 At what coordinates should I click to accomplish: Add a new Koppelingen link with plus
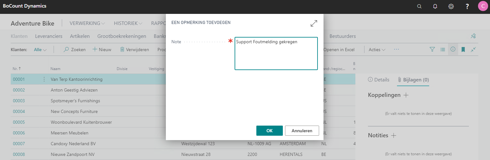(406, 95)
